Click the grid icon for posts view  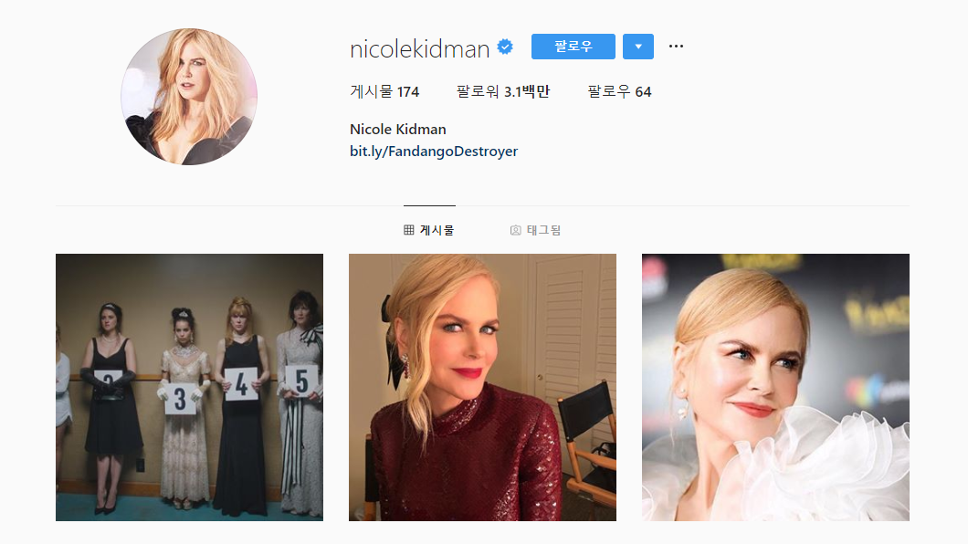(409, 230)
